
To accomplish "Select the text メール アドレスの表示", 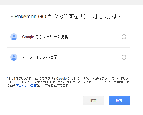I will tap(40, 57).
